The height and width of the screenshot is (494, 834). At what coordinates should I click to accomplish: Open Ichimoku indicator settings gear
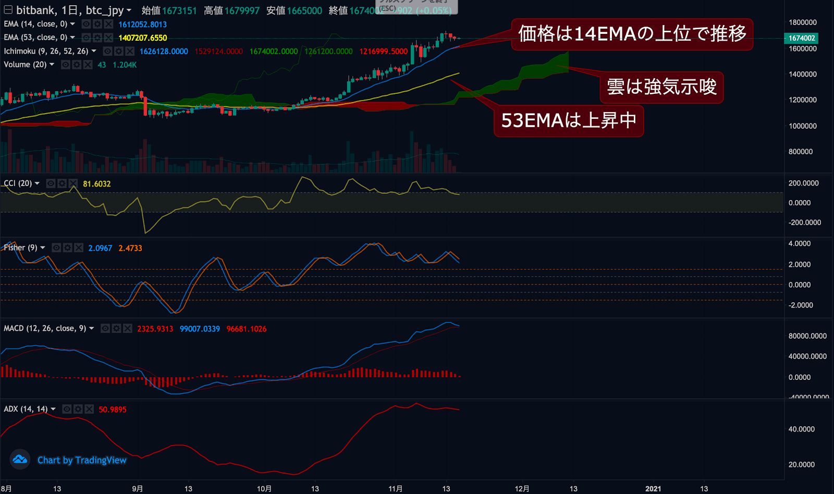point(119,52)
